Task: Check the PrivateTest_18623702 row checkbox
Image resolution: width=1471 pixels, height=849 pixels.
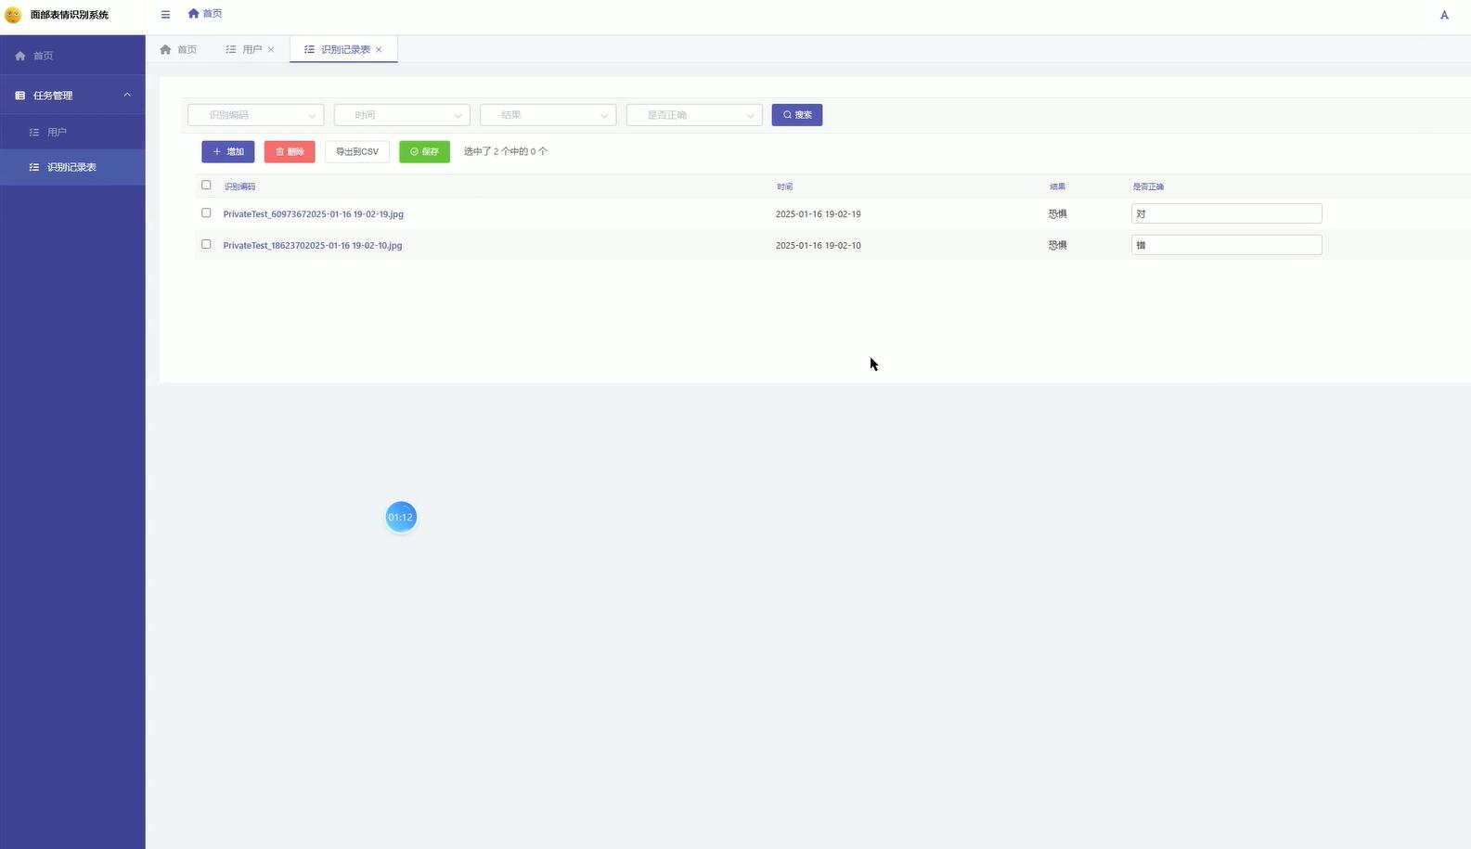Action: tap(206, 245)
